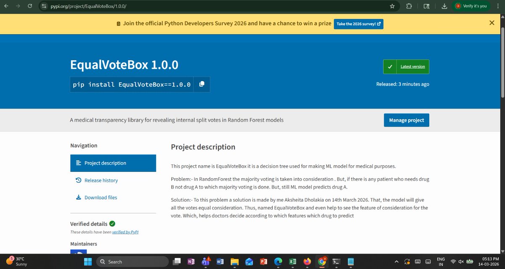This screenshot has height=269, width=505.
Task: Open Word from the taskbar
Action: pyautogui.click(x=220, y=262)
